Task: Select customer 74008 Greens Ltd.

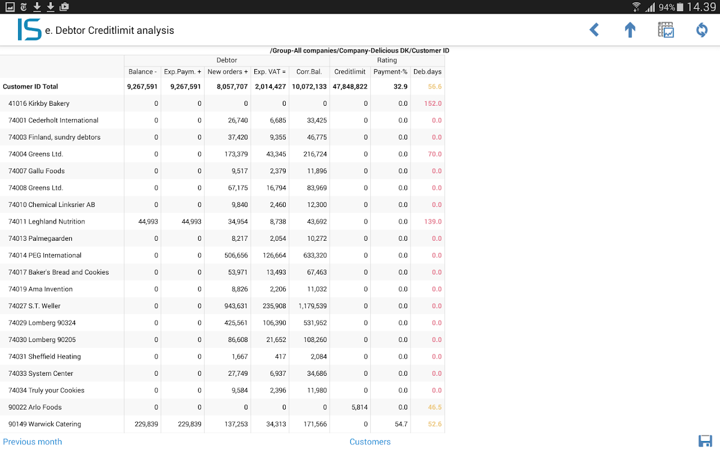Action: [222, 188]
